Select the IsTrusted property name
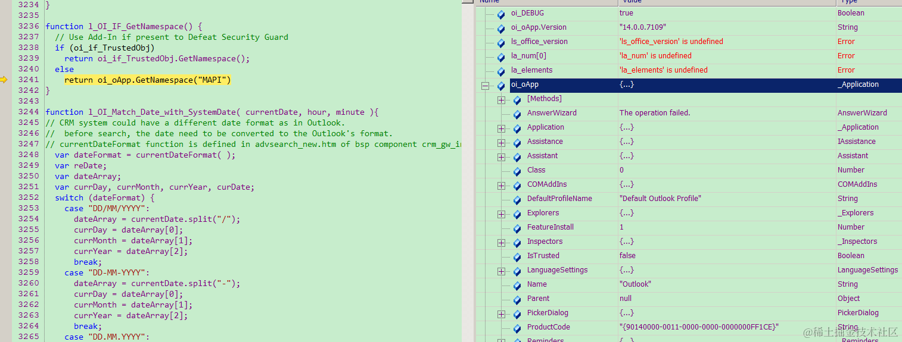The height and width of the screenshot is (342, 902). pos(543,256)
